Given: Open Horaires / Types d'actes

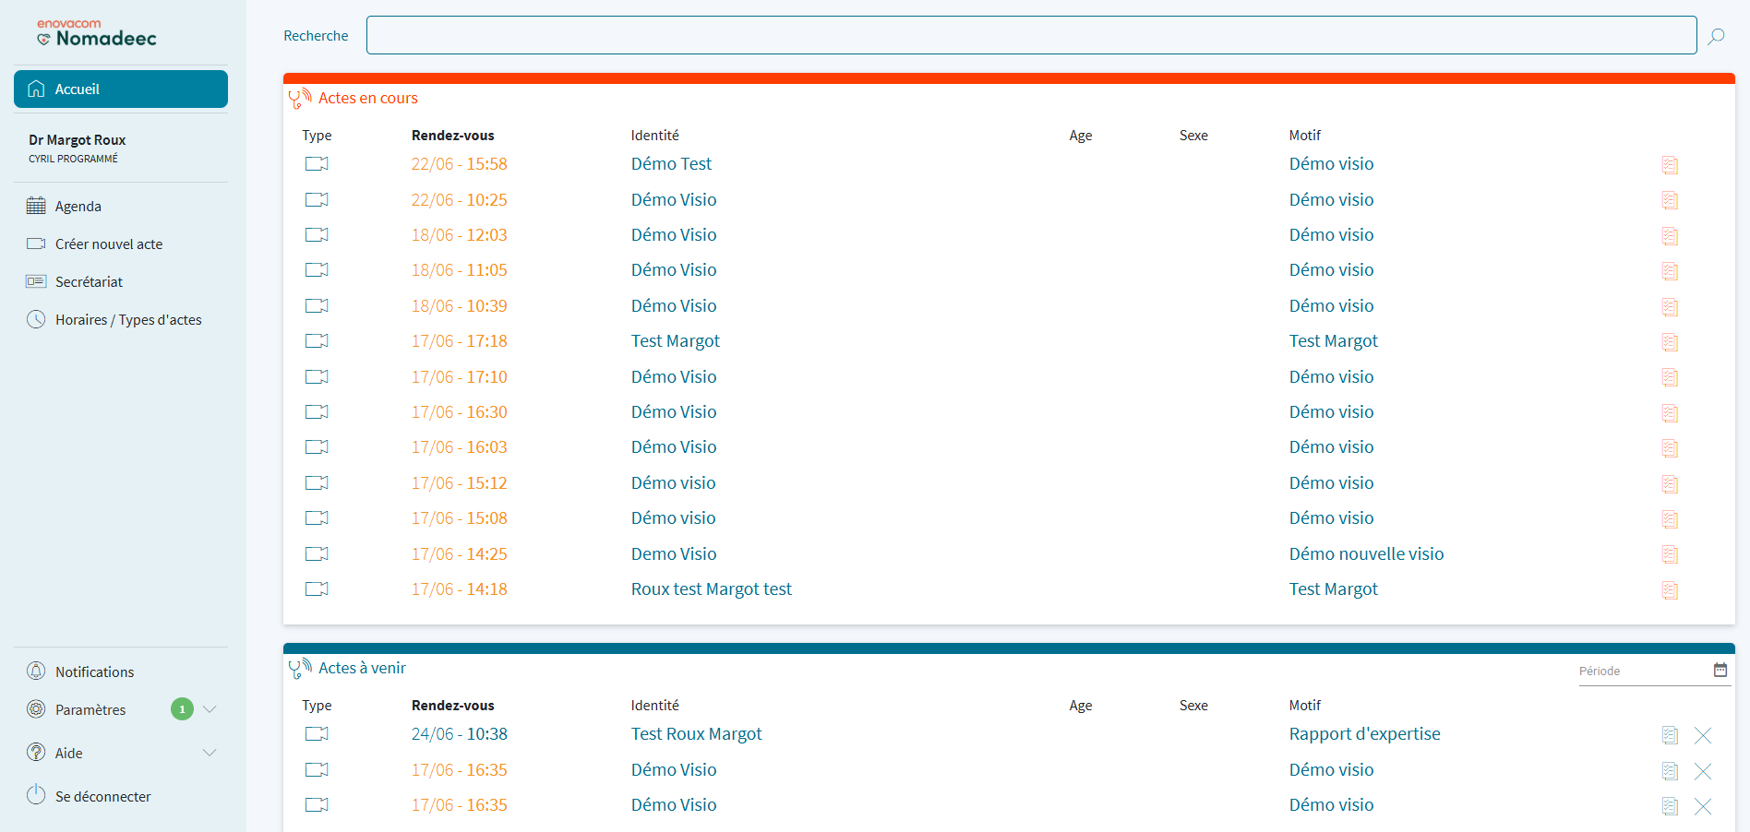Looking at the screenshot, I should pyautogui.click(x=127, y=319).
